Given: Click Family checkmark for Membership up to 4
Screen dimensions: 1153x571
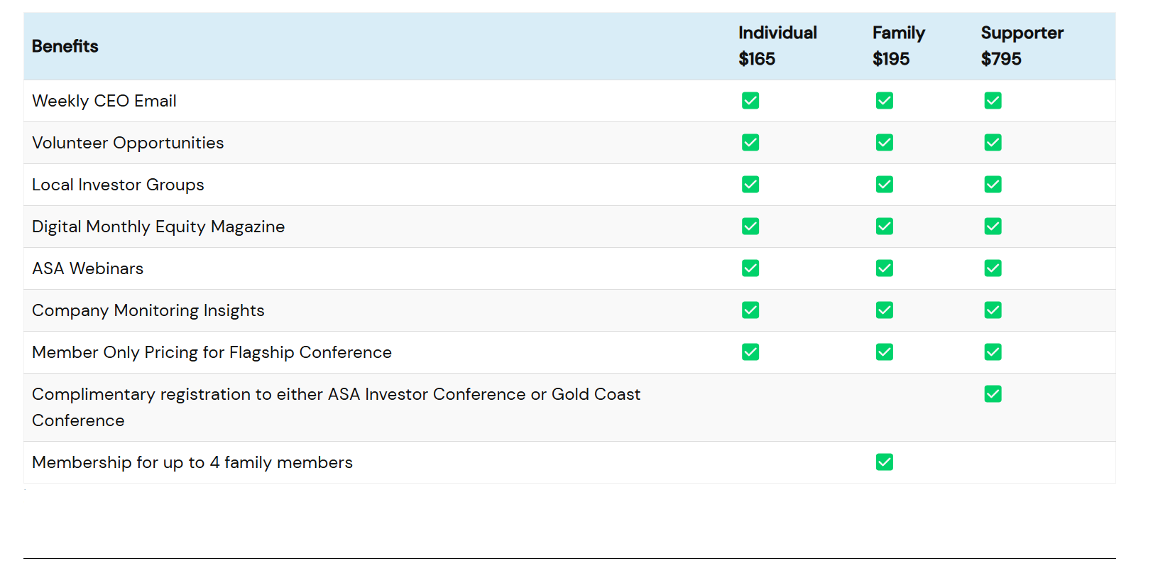Looking at the screenshot, I should point(884,462).
